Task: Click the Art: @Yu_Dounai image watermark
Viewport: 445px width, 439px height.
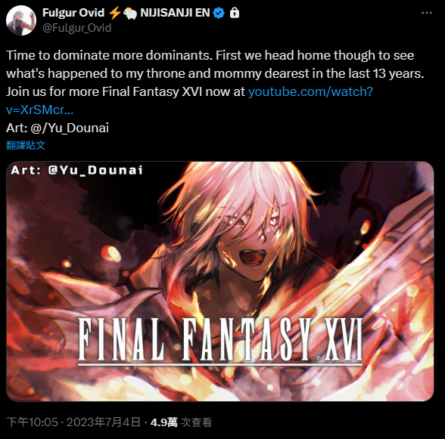Action: point(76,170)
